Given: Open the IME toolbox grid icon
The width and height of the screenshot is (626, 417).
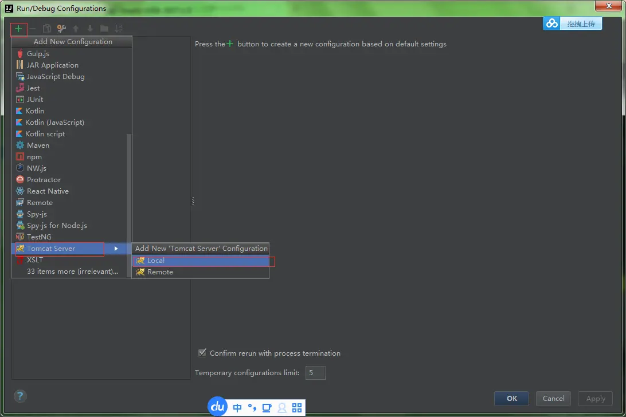Looking at the screenshot, I should point(296,408).
